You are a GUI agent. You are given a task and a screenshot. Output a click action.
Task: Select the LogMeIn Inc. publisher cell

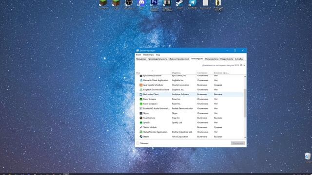coord(177,80)
